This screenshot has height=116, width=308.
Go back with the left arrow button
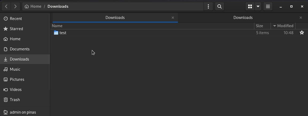pos(6,6)
